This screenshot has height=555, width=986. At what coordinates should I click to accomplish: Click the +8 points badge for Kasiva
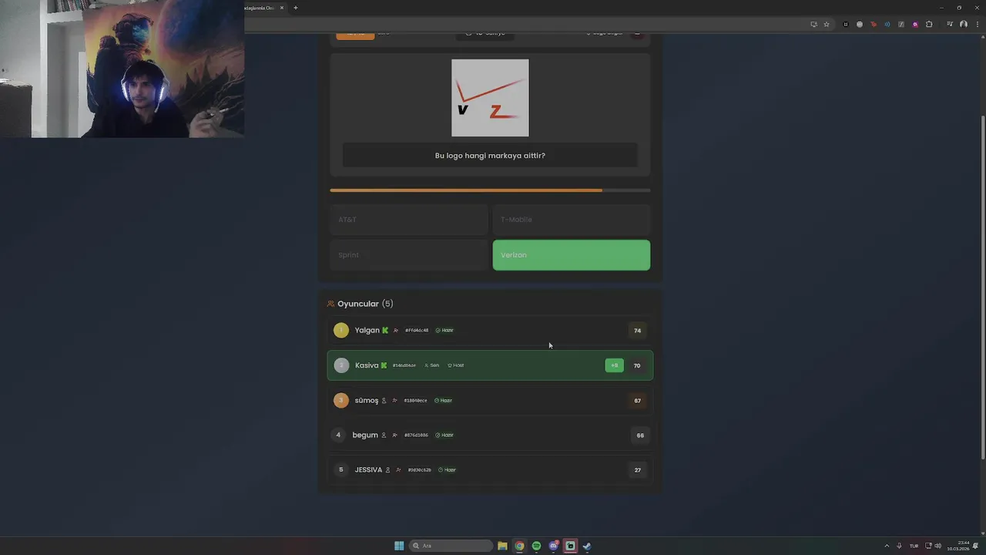614,365
